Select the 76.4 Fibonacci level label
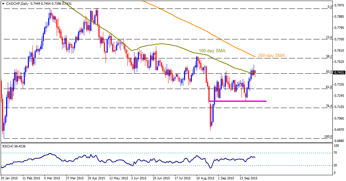The image size is (346, 181). click(329, 106)
